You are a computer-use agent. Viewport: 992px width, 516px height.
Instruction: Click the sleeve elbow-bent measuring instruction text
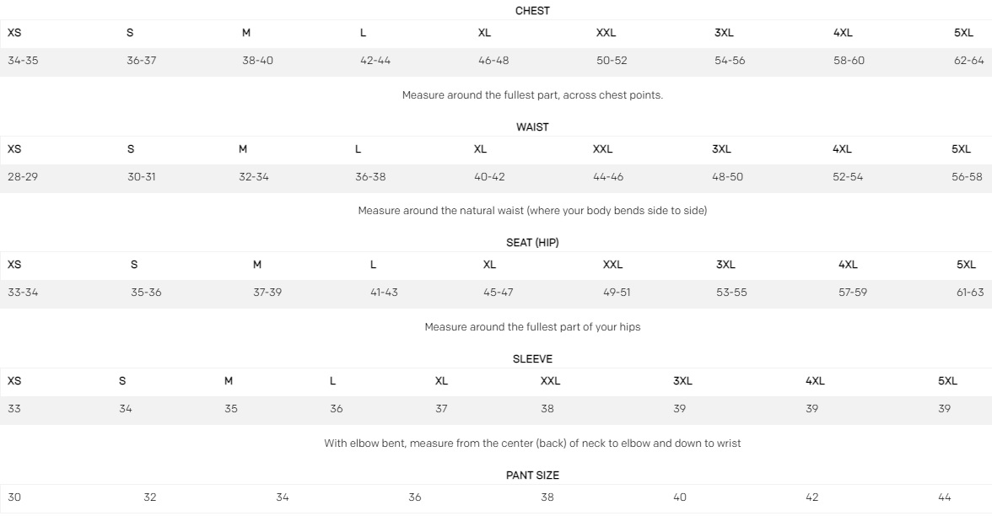(532, 443)
